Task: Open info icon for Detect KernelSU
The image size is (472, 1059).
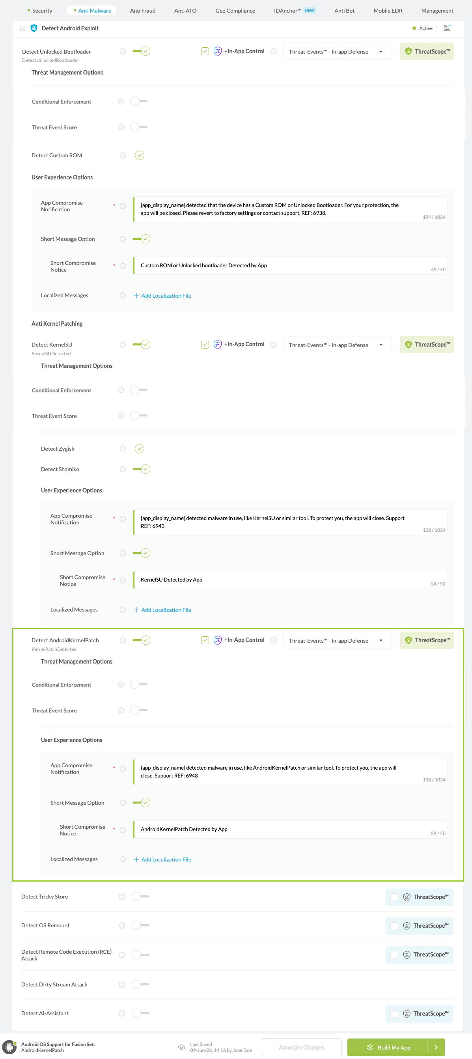Action: pos(123,345)
